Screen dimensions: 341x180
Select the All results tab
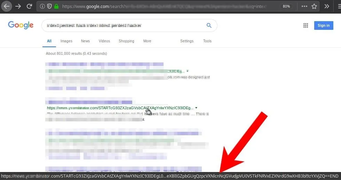(x=49, y=41)
